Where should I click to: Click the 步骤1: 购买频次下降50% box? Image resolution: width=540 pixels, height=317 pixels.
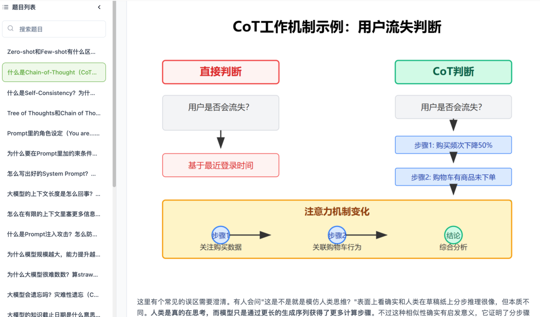453,145
